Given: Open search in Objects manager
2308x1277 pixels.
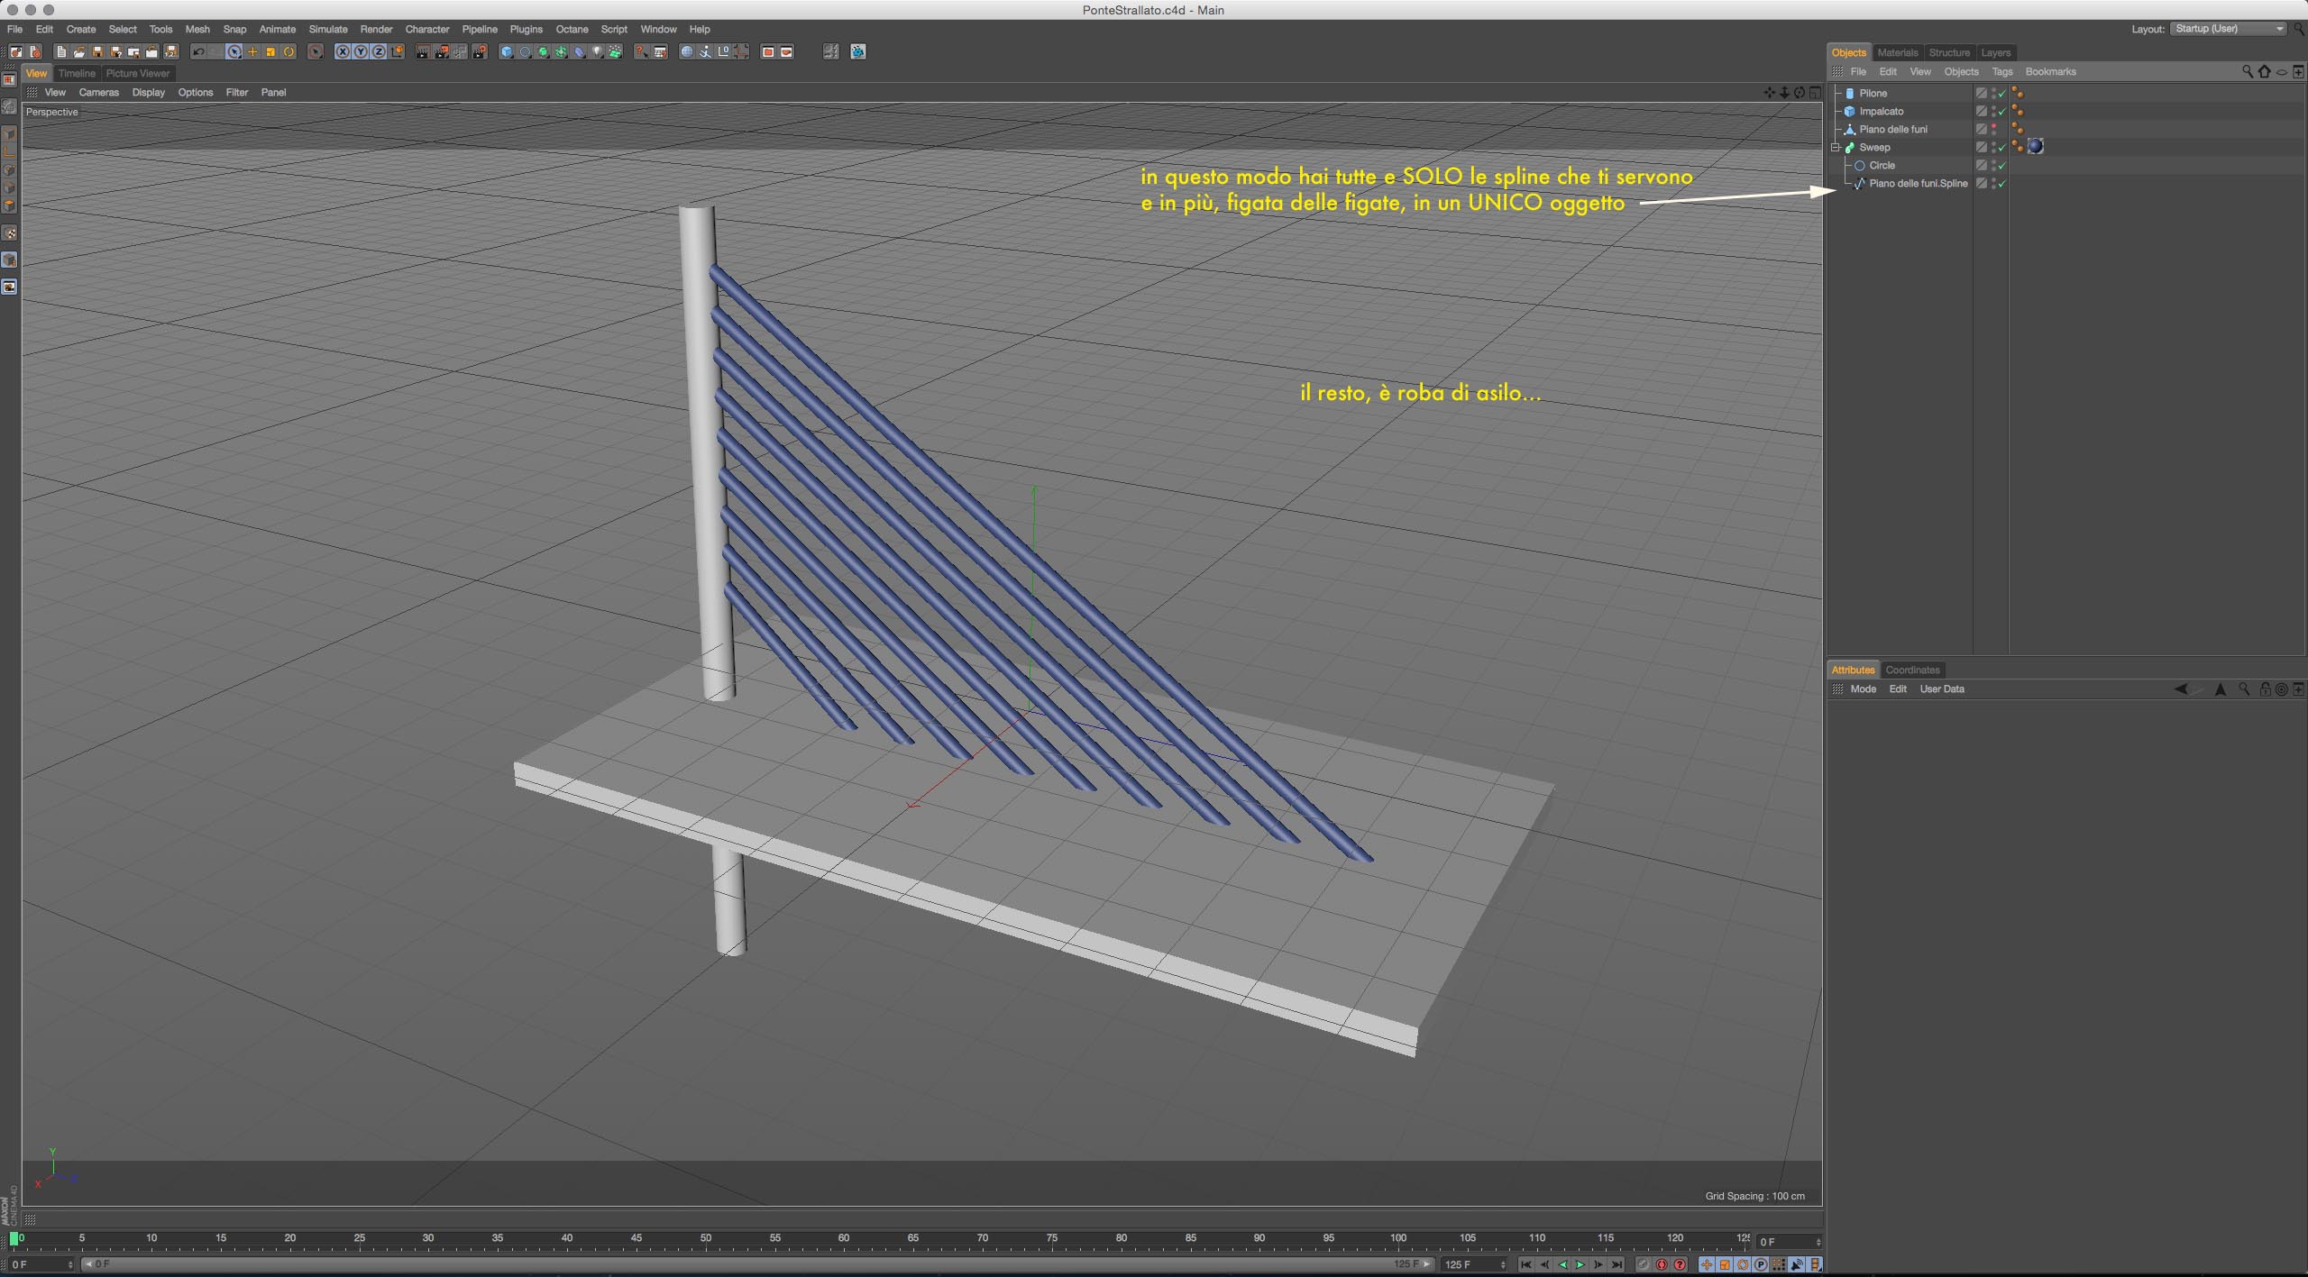Looking at the screenshot, I should click(x=2247, y=71).
